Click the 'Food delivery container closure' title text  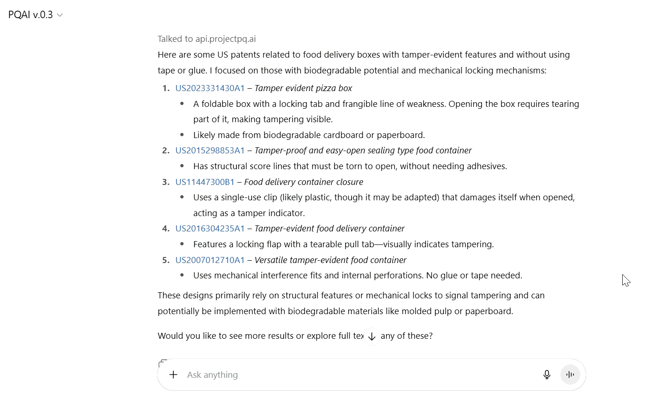point(303,182)
